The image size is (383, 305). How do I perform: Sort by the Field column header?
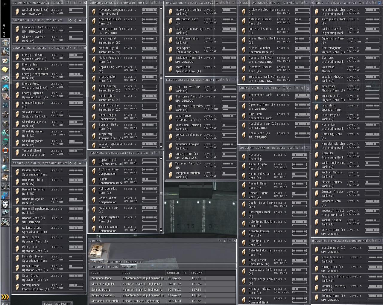click(143, 273)
